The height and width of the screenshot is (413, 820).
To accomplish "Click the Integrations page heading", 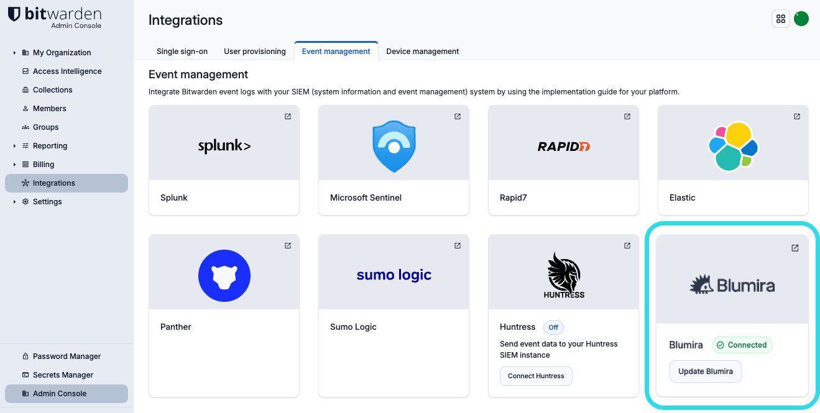I will point(185,20).
